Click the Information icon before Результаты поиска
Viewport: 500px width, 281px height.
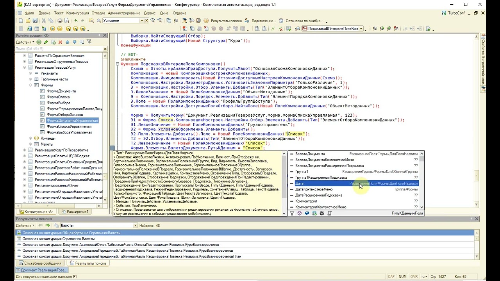pyautogui.click(x=206, y=21)
